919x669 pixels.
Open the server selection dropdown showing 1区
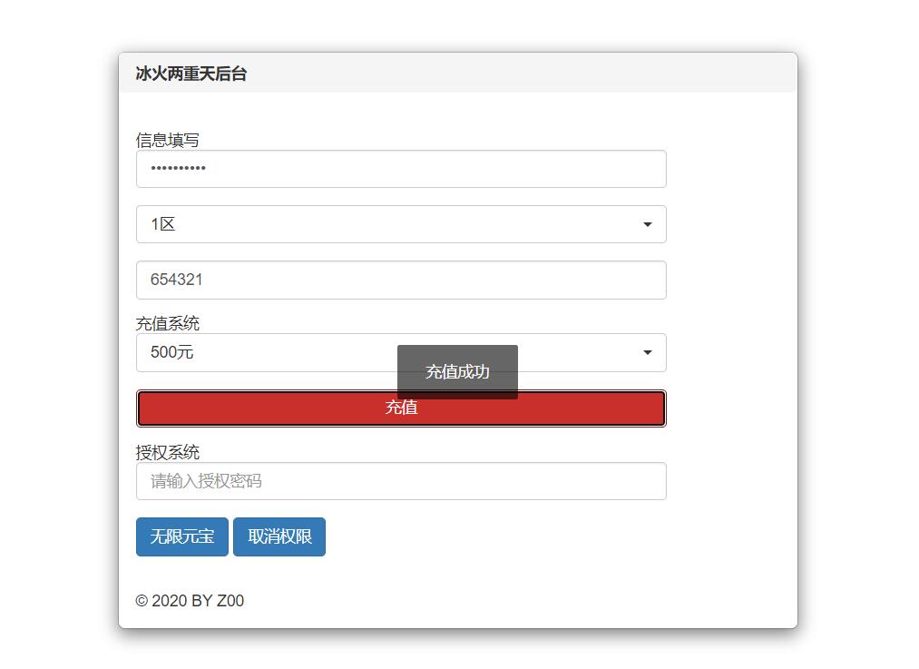click(x=401, y=223)
